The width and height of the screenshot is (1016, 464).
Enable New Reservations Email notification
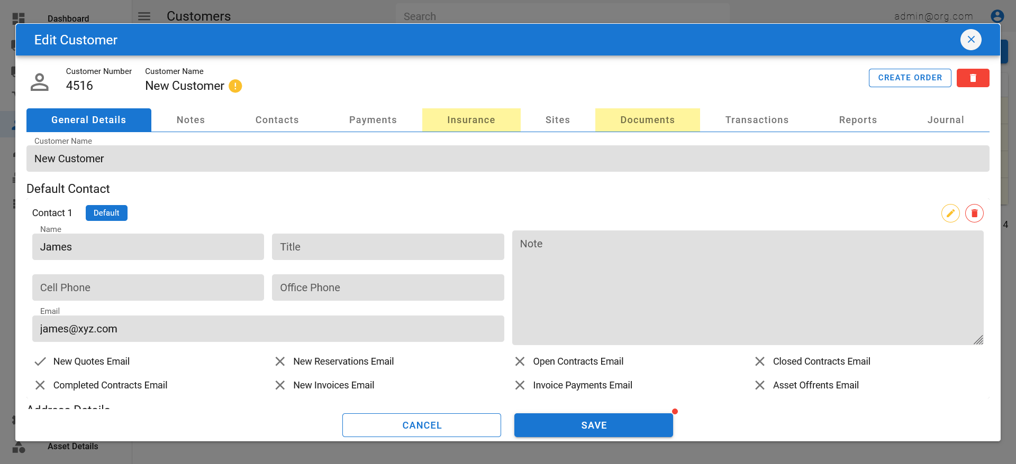tap(280, 361)
